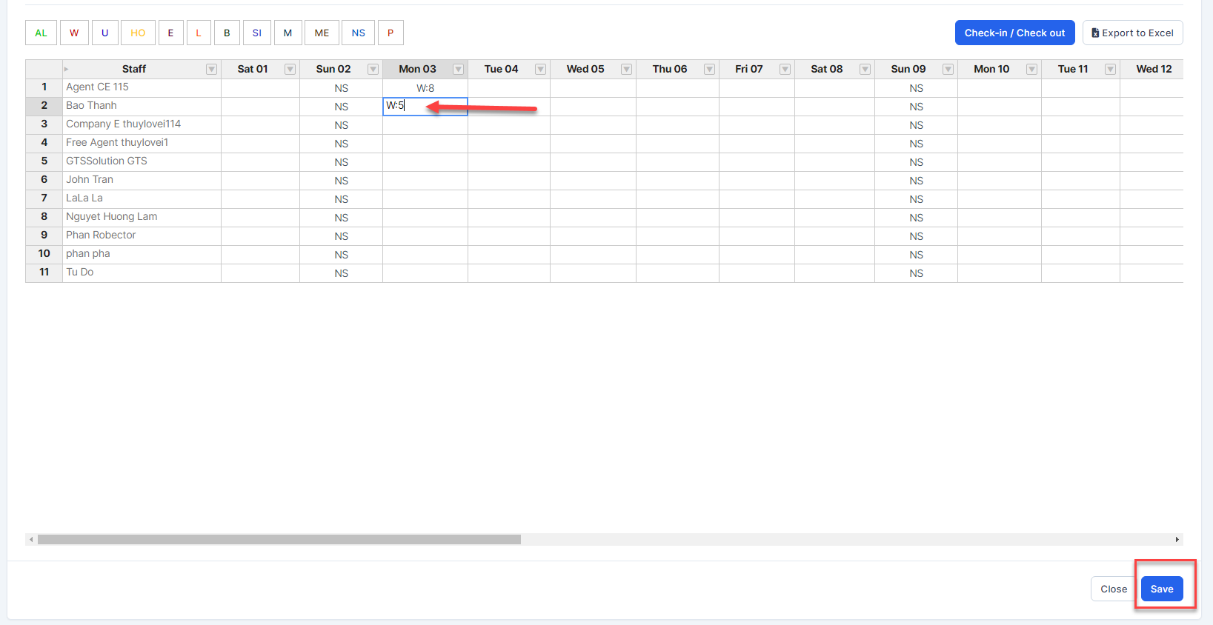Export the timesheet to Excel

coord(1132,33)
